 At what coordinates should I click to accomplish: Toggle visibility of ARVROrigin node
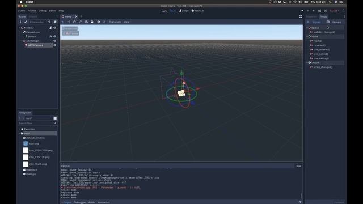pos(55,41)
